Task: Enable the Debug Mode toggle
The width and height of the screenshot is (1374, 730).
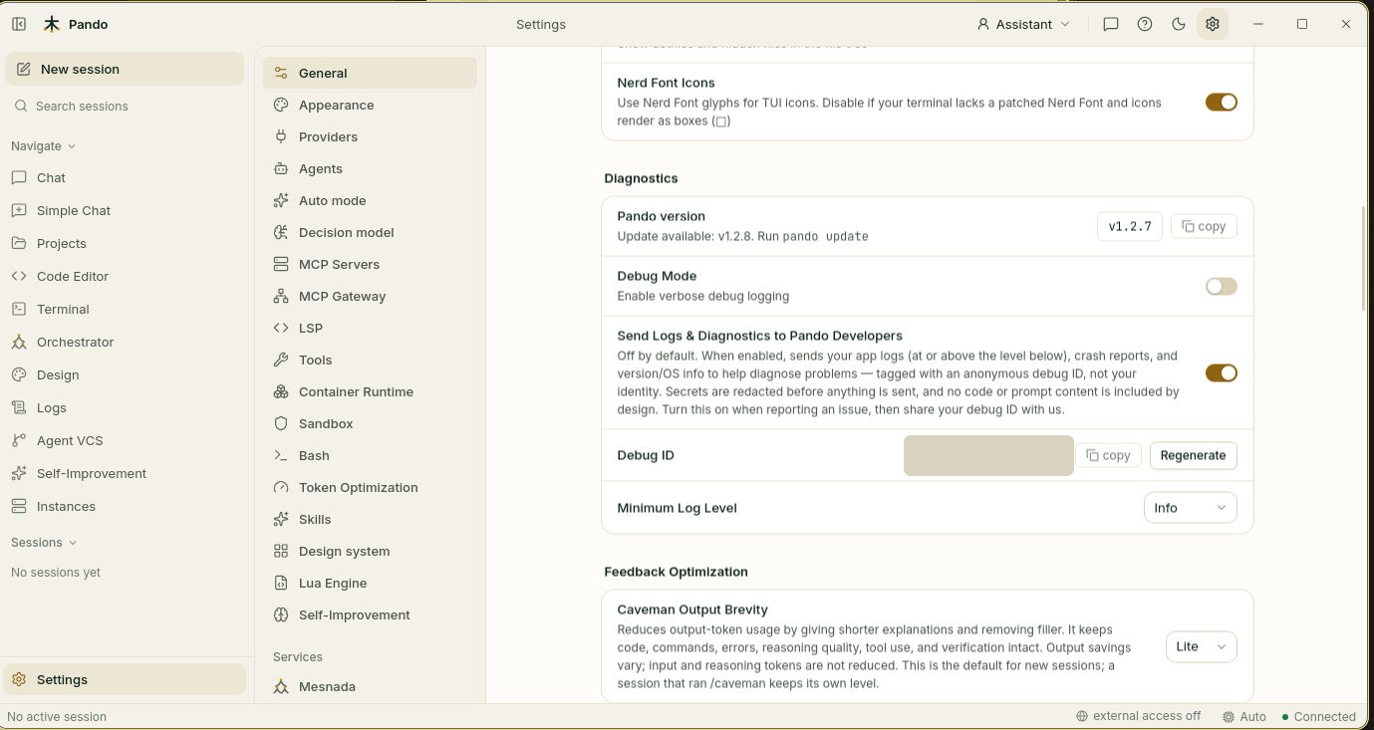Action: point(1222,286)
